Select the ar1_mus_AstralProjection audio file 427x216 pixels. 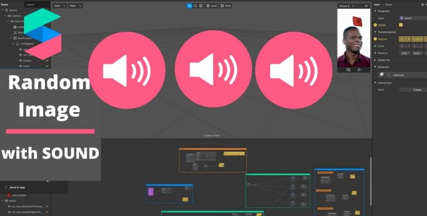click(x=27, y=212)
